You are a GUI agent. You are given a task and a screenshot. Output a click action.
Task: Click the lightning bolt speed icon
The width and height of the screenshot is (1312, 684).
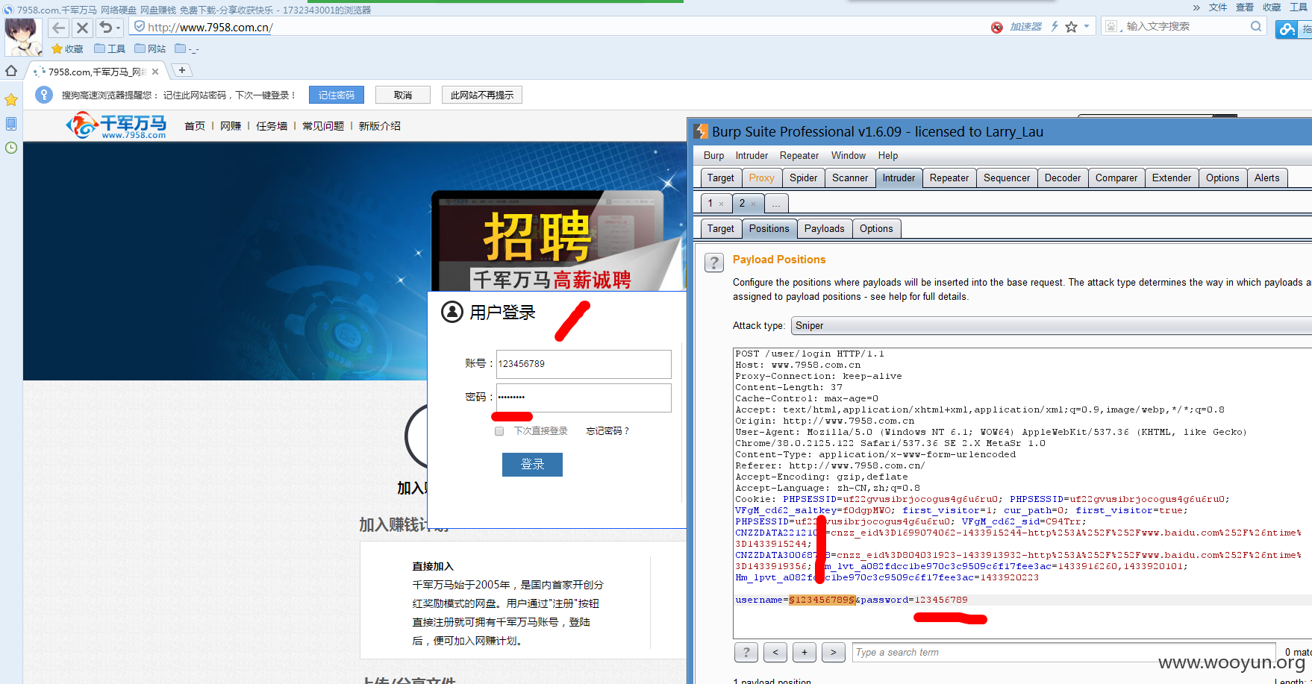point(1055,27)
